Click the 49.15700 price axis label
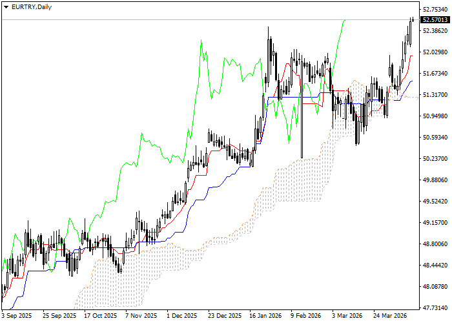Viewport: 452px width, 323px height. tap(435, 223)
